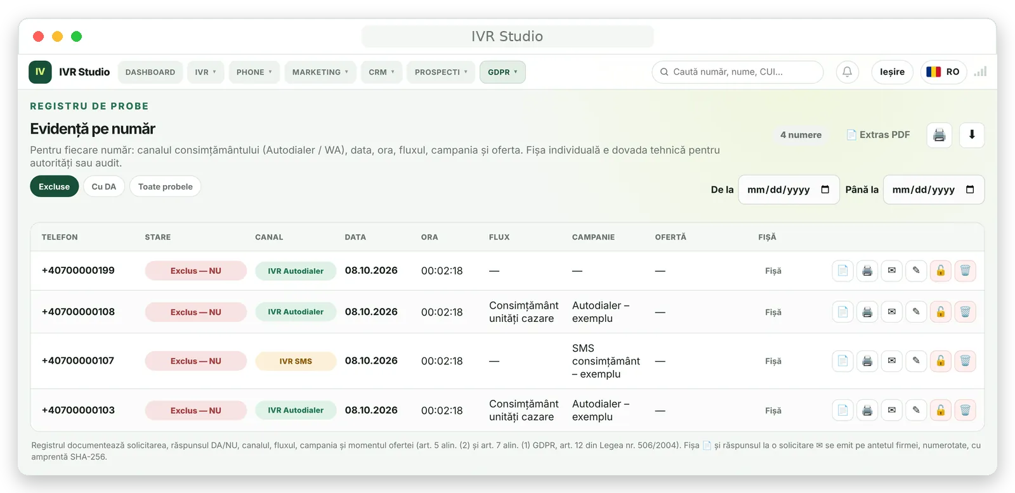
Task: Open document sheet icon for +40700000103
Action: click(842, 410)
